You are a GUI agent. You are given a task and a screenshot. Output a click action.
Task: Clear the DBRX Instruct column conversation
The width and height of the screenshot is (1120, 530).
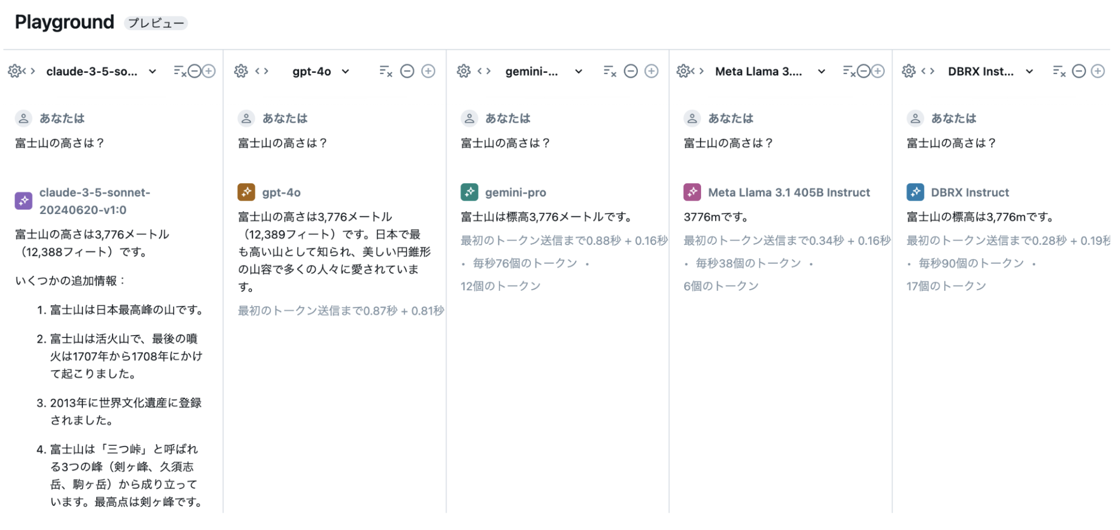[x=1059, y=71]
